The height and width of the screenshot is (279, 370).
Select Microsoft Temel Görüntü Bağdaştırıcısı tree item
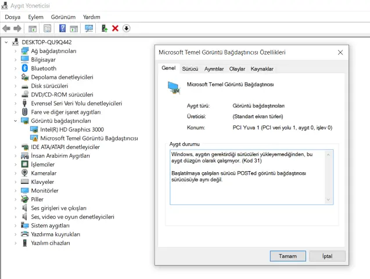tap(89, 138)
